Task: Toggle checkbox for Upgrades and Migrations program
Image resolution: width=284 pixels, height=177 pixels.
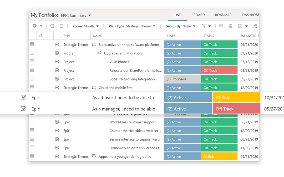Action: (x=57, y=53)
